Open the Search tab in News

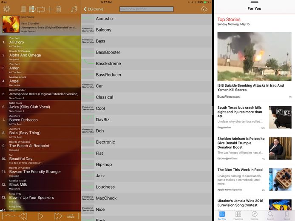(x=270, y=215)
